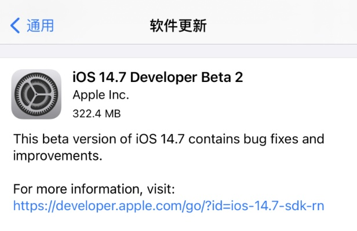Select the iOS 14.7 Developer Beta 2 heading
The height and width of the screenshot is (231, 357).
(x=158, y=77)
